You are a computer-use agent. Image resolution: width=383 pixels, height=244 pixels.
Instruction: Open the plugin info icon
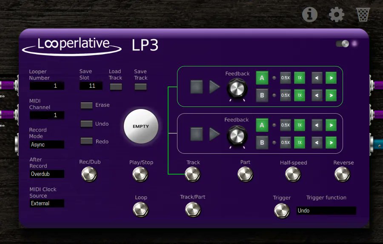click(310, 14)
